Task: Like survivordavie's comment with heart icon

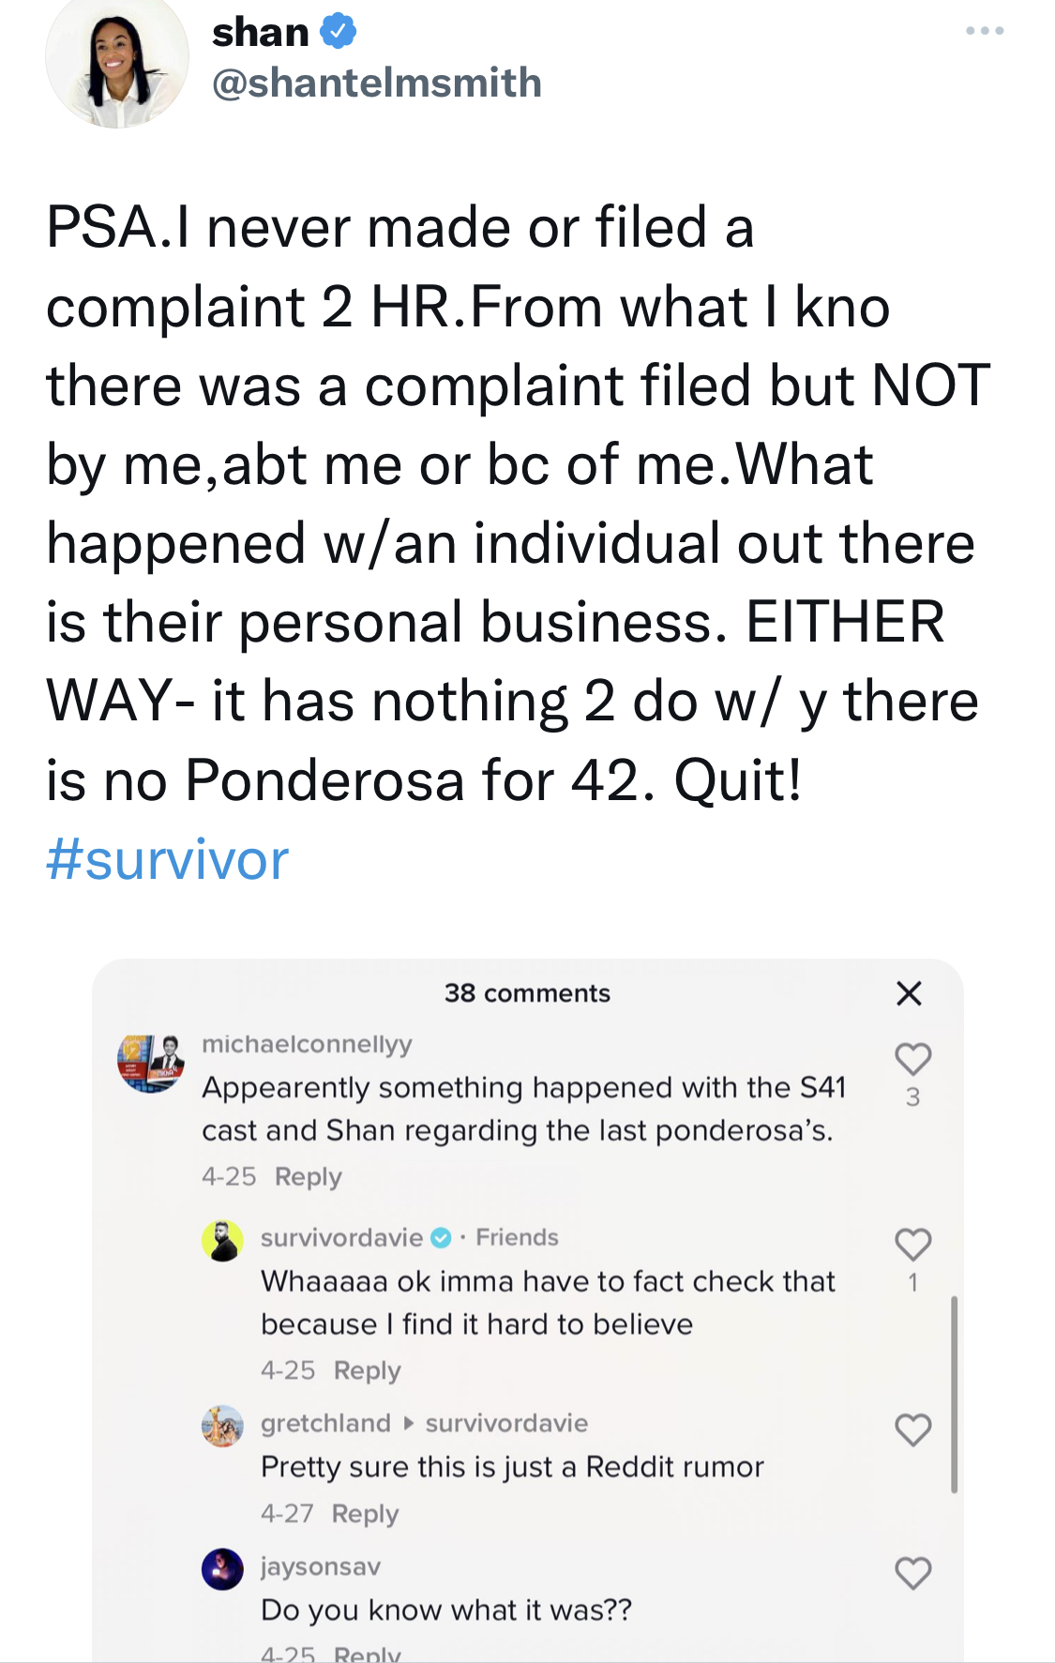Action: [x=912, y=1245]
